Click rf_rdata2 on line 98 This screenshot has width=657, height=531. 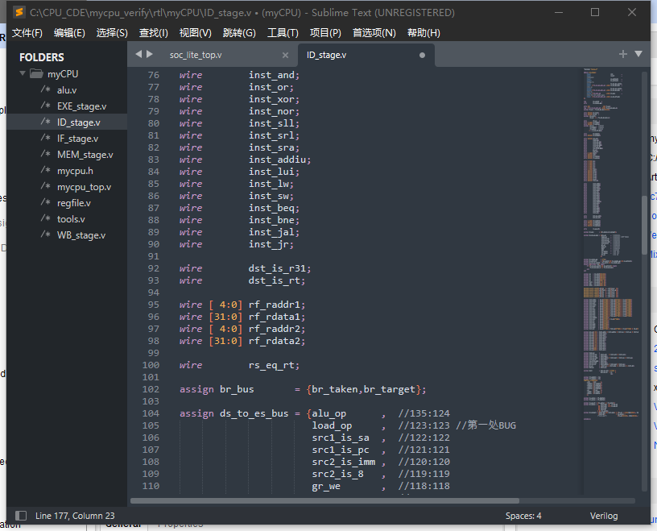(x=276, y=341)
